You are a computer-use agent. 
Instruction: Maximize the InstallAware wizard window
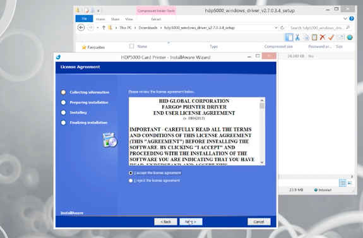click(258, 56)
